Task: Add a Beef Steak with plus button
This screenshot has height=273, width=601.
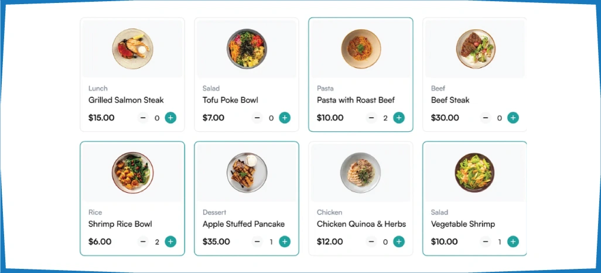Action: pos(513,118)
